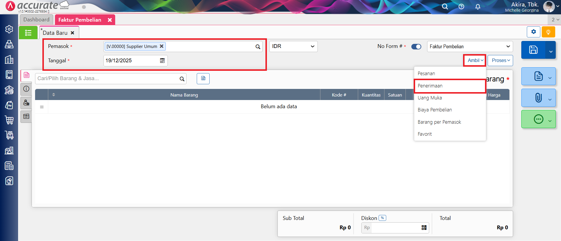Open the notifications bell icon
The height and width of the screenshot is (241, 561).
tap(478, 7)
